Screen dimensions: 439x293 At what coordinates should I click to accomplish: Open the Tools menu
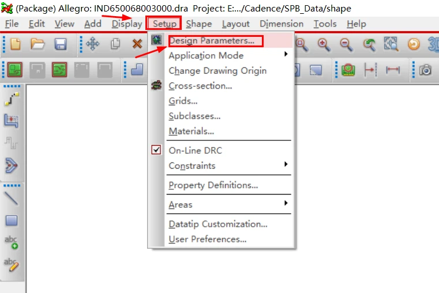coord(325,24)
